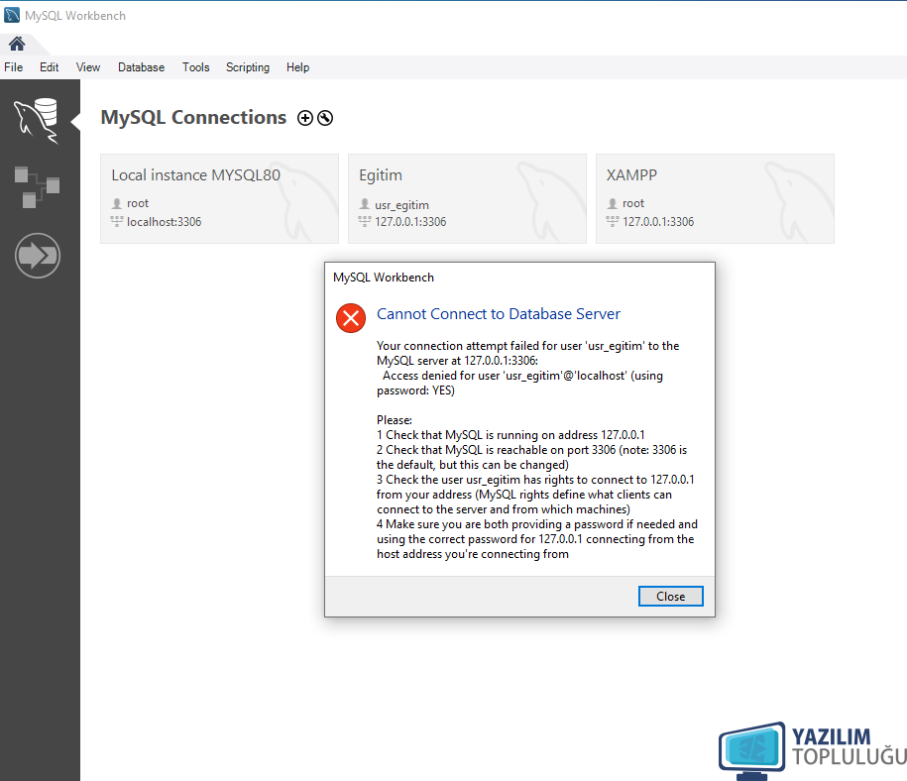Click the user icon on the Egitim tile

[365, 203]
